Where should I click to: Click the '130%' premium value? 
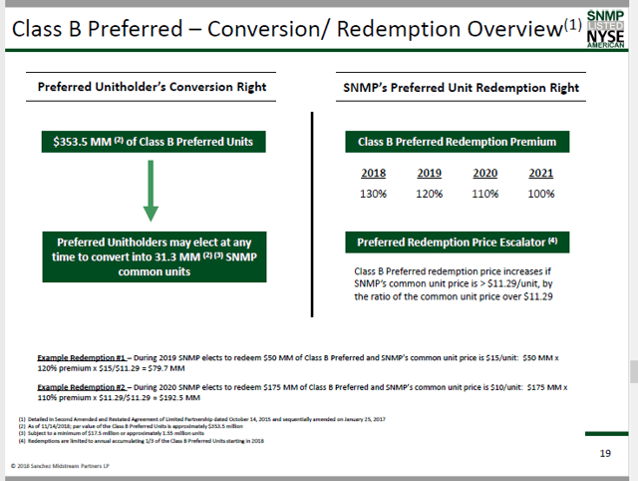pos(373,194)
